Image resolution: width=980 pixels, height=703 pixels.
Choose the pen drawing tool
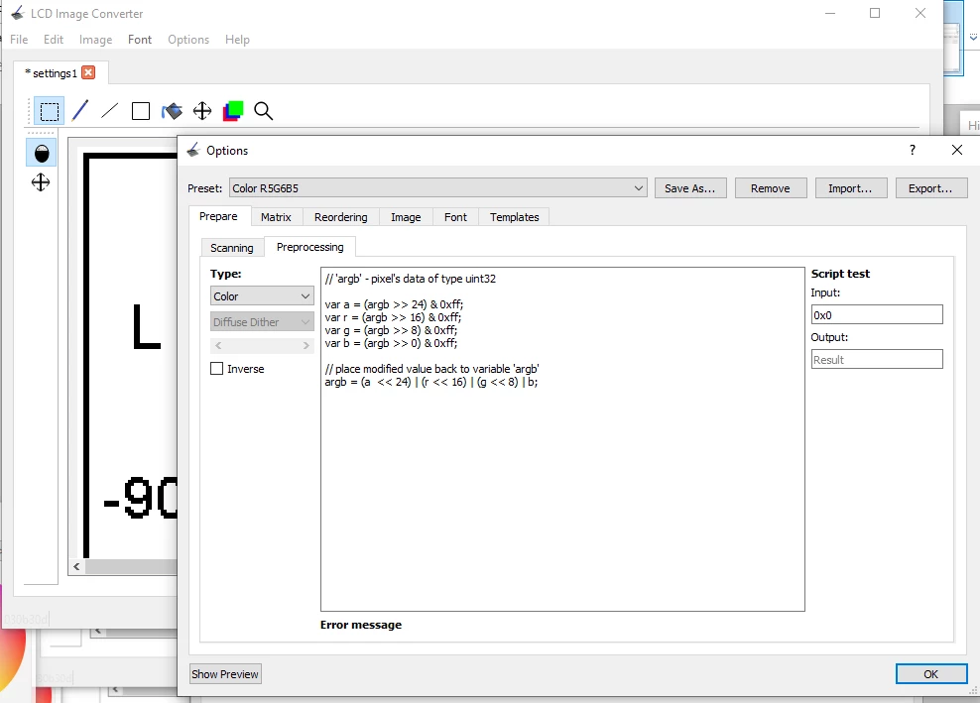click(x=79, y=111)
